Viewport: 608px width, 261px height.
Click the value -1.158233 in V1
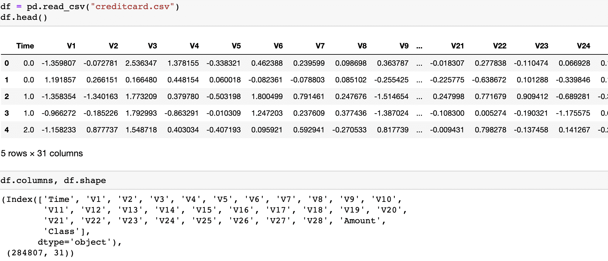(x=59, y=130)
